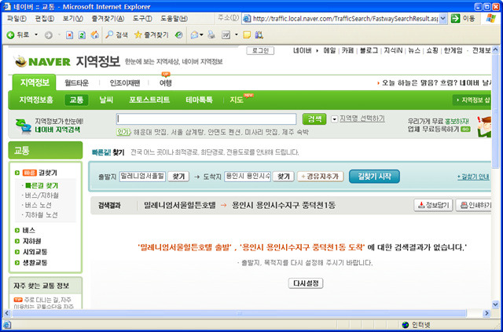Image resolution: width=503 pixels, height=332 pixels.
Task: Expand the edit-with dropdown arrow
Action: tap(236, 35)
